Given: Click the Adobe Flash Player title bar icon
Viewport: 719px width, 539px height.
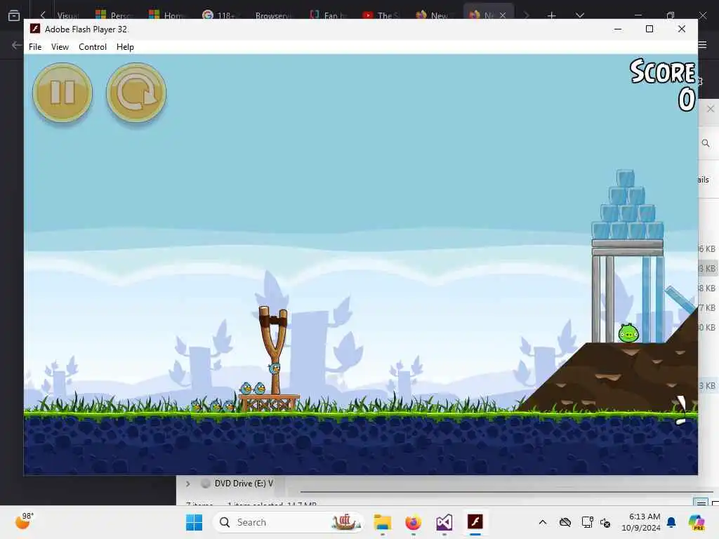Looking at the screenshot, I should [35, 29].
